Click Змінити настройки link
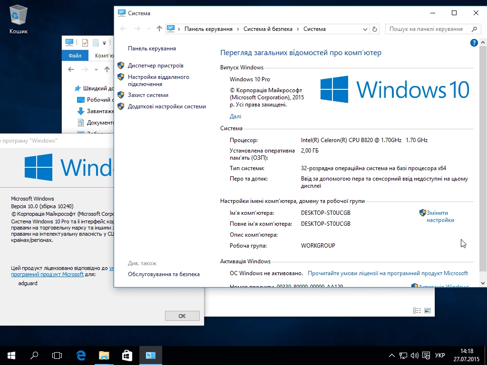Screen dimensions: 487x365 (x=440, y=216)
